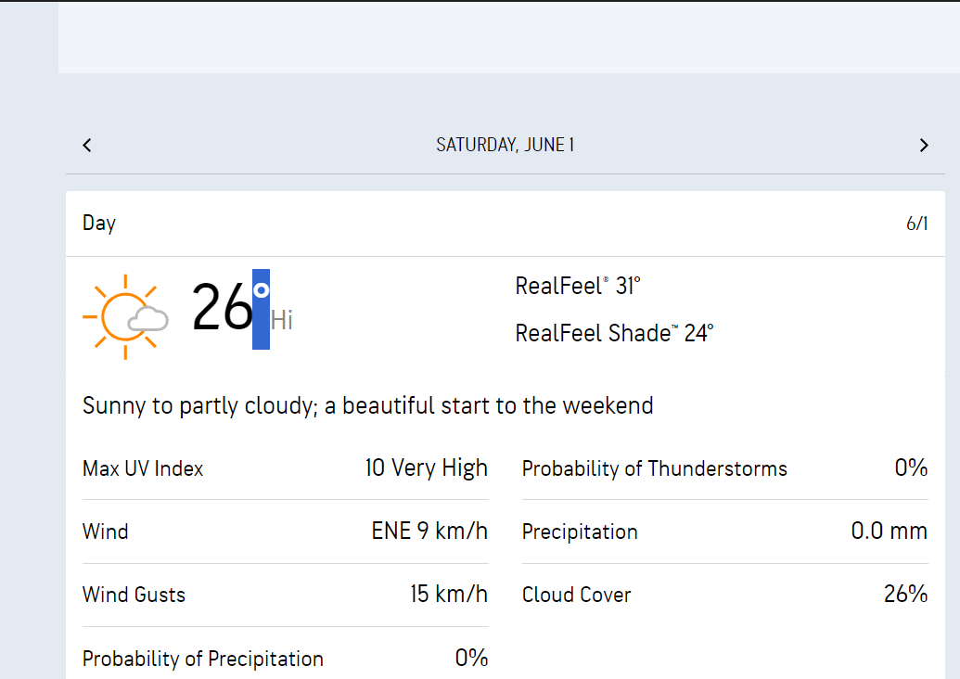
Task: Click the Wind Gusts row label
Action: pyautogui.click(x=134, y=595)
